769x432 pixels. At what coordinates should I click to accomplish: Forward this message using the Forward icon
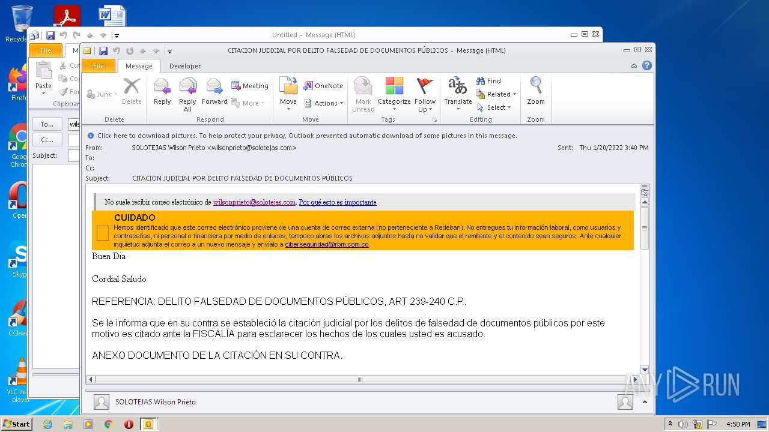point(214,92)
